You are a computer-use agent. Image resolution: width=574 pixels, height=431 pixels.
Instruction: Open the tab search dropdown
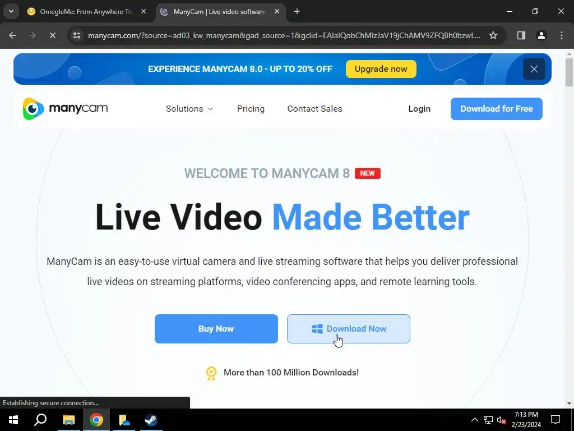click(11, 11)
